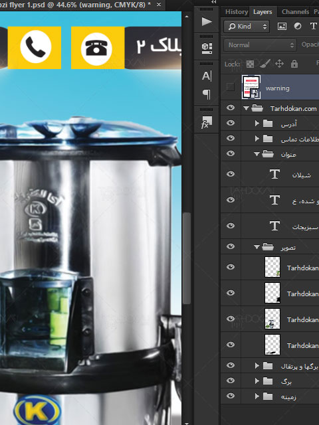Click the canvas scroll up arrow
This screenshot has width=319, height=425.
pyautogui.click(x=186, y=17)
